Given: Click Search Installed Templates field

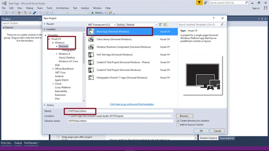Looking at the screenshot, I should click(x=199, y=24).
